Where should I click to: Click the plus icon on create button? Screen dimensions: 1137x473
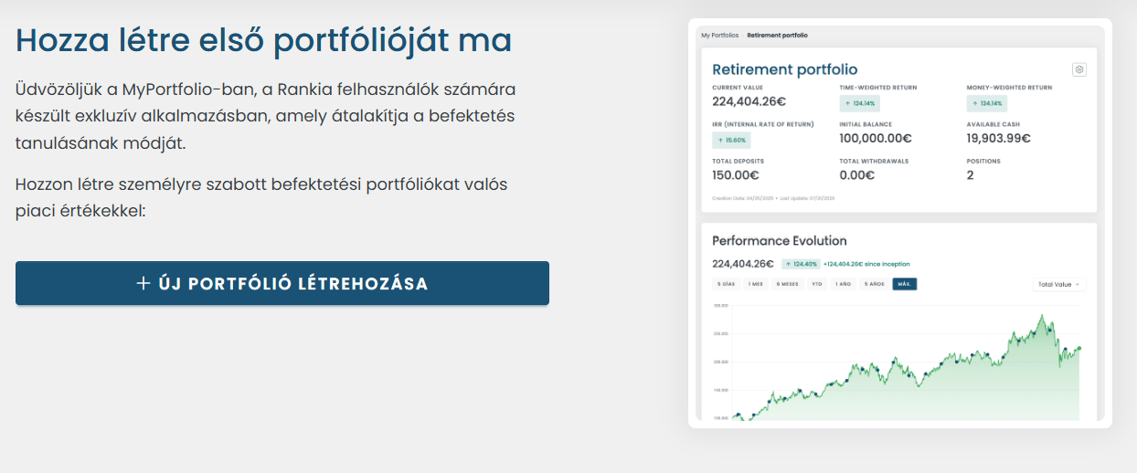pyautogui.click(x=143, y=283)
